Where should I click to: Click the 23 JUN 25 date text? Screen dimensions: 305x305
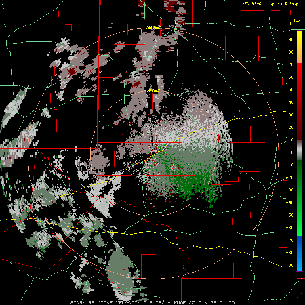(x=203, y=303)
